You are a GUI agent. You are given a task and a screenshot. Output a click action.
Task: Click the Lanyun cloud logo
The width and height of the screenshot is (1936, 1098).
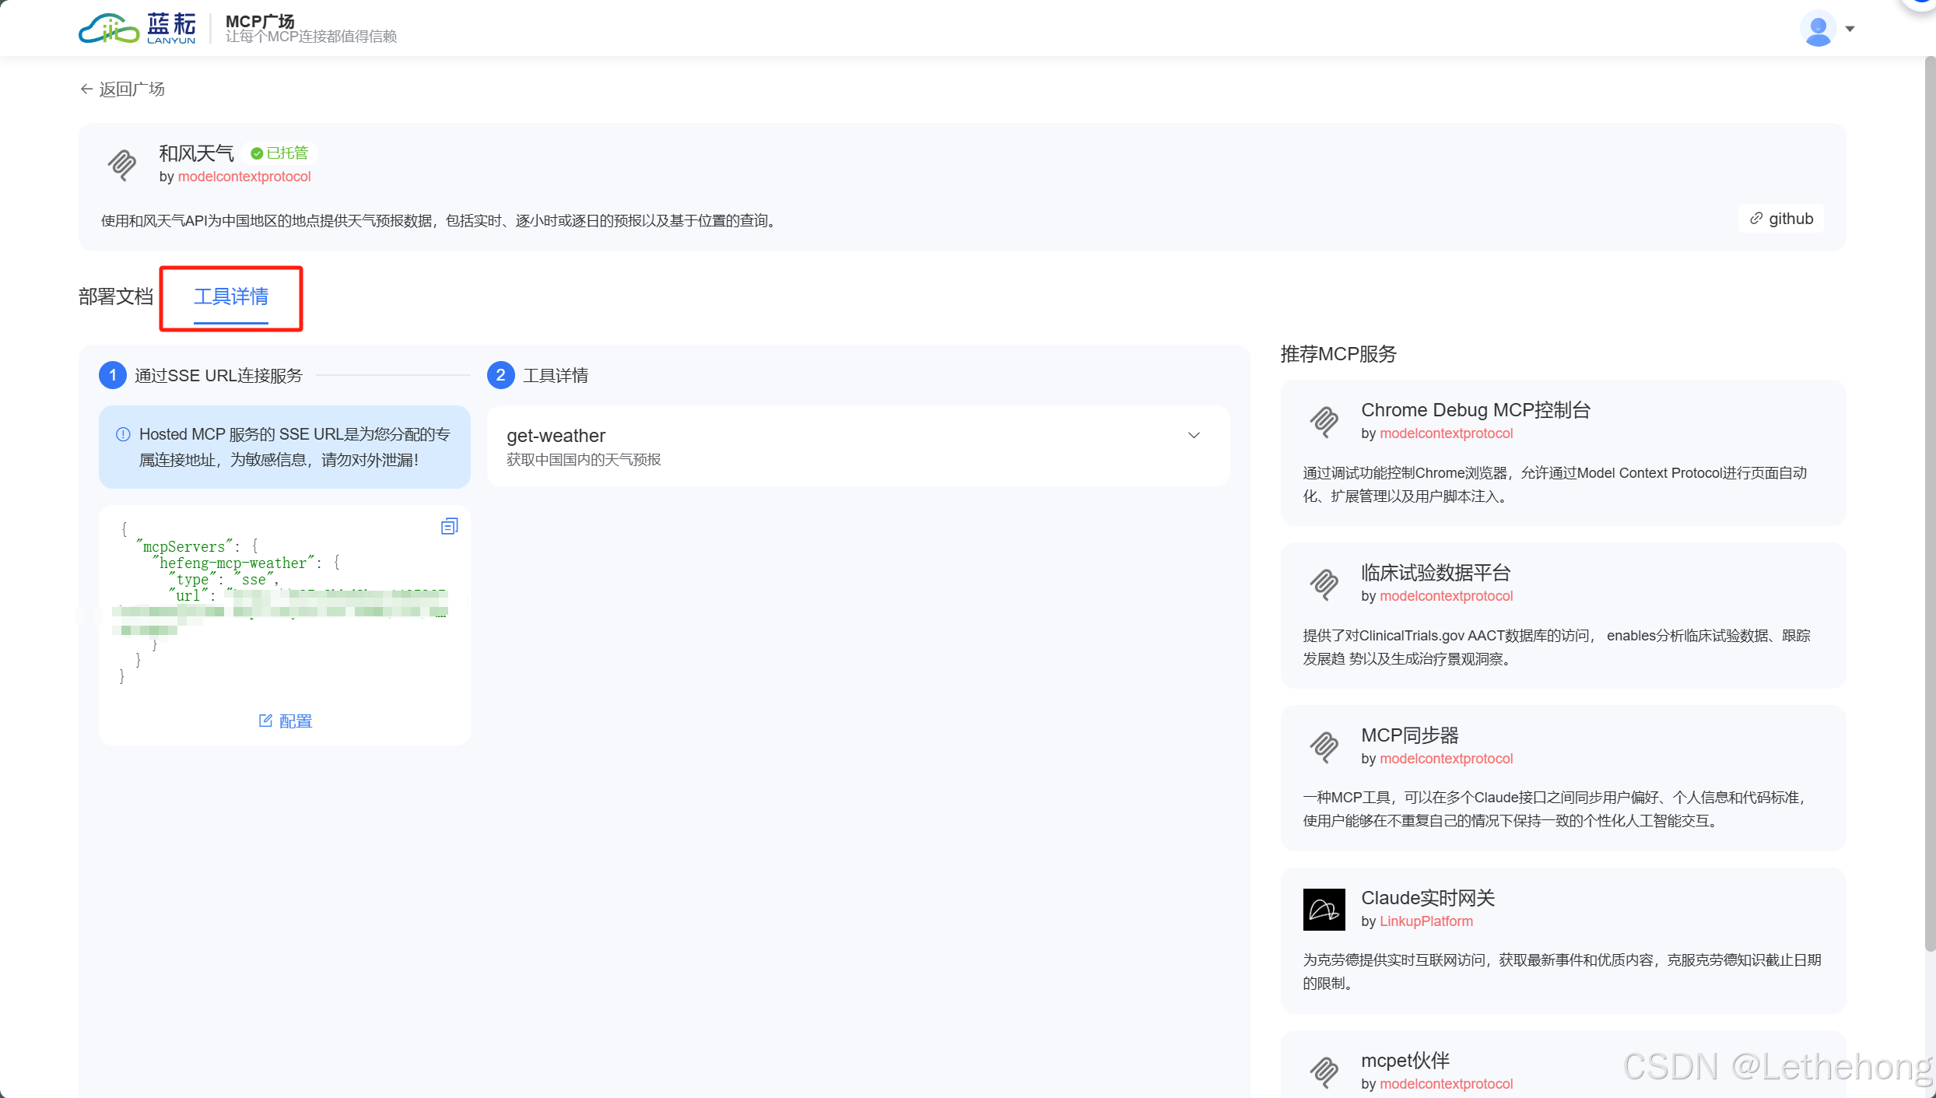138,28
